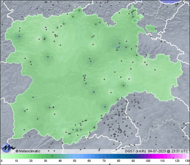Click the DGST (km/h) label

[x=136, y=151]
